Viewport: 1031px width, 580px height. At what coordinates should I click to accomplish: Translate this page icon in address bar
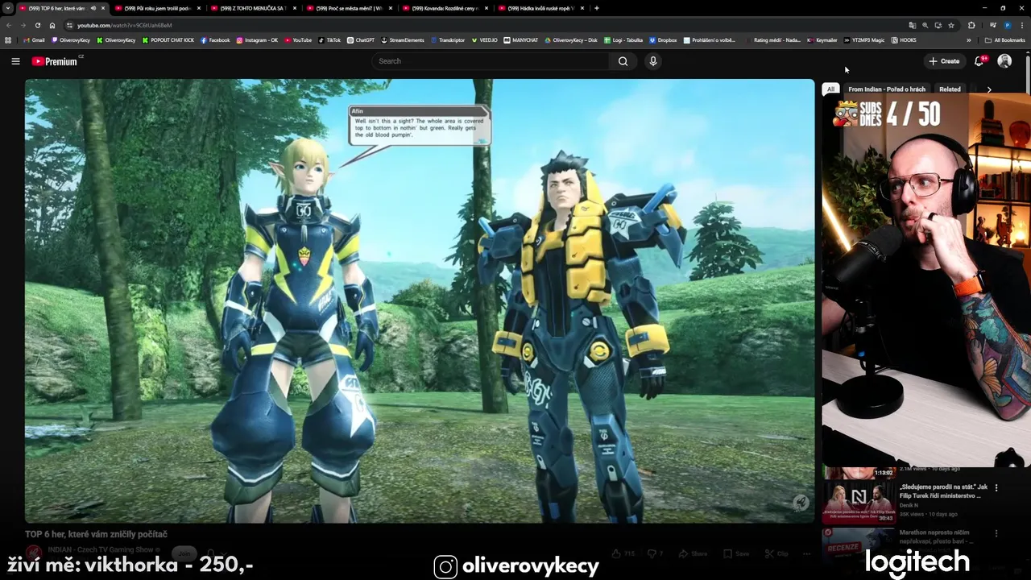point(912,25)
